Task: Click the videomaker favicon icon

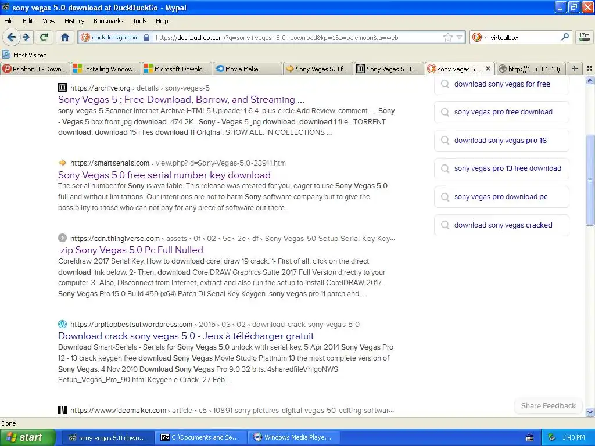Action: [x=62, y=409]
